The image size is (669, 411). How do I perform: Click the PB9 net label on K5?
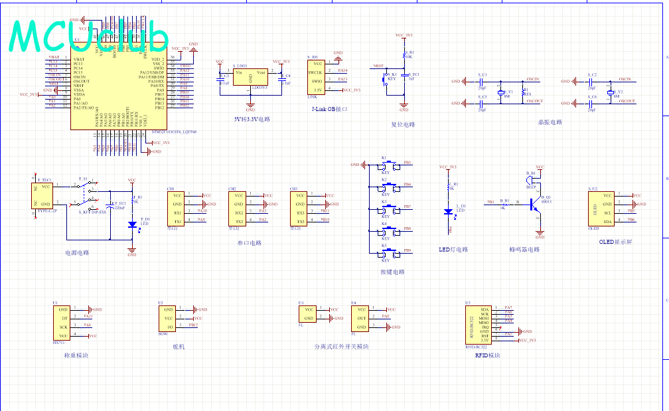coord(408,250)
